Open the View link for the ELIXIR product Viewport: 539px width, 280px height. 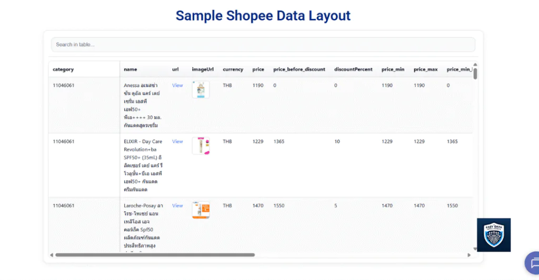(x=177, y=141)
